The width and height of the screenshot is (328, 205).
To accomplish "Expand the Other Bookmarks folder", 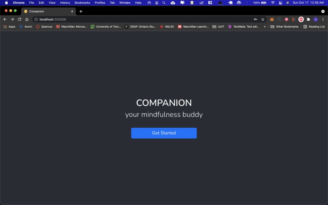I will (284, 26).
